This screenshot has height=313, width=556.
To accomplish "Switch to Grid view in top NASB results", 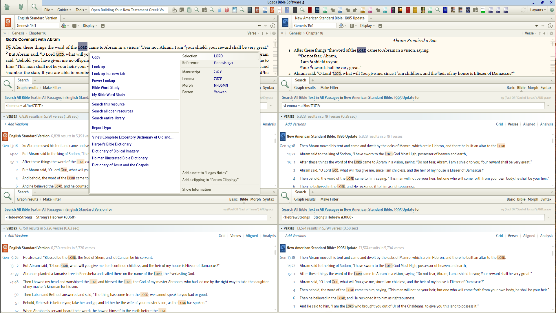I will [499, 124].
